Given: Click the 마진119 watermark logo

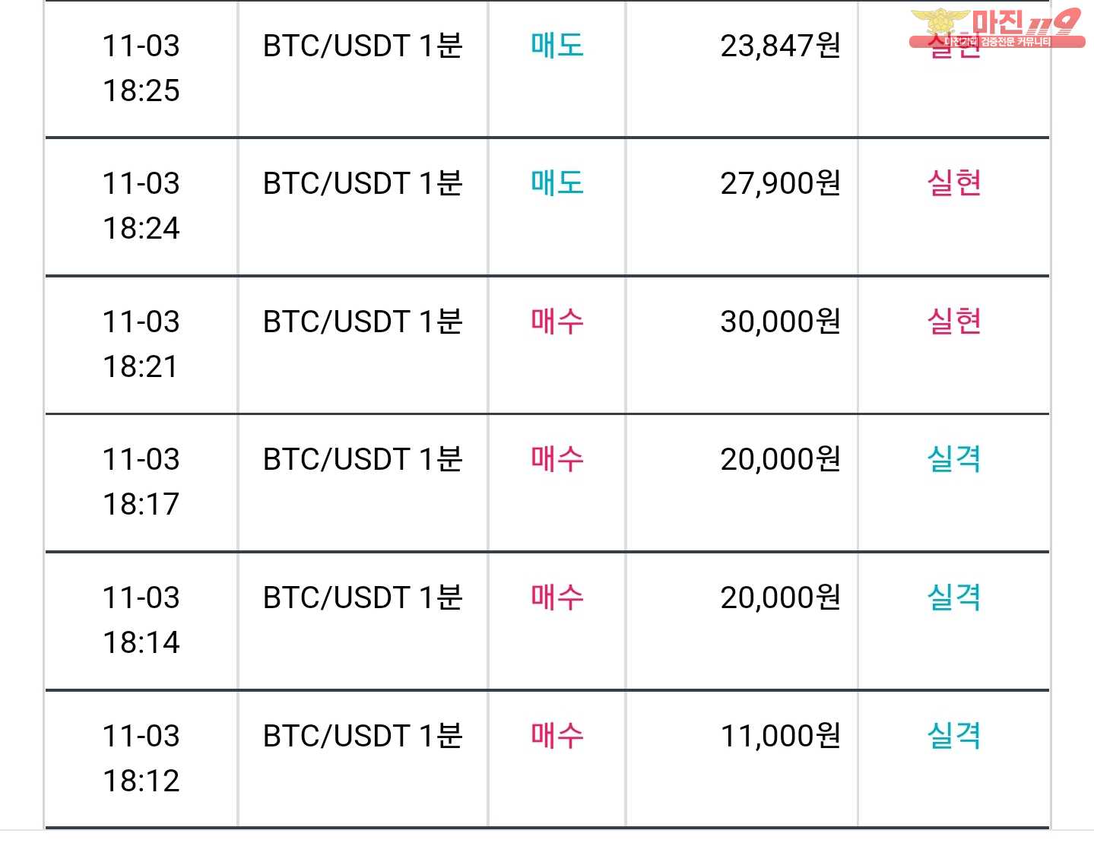Looking at the screenshot, I should (997, 29).
